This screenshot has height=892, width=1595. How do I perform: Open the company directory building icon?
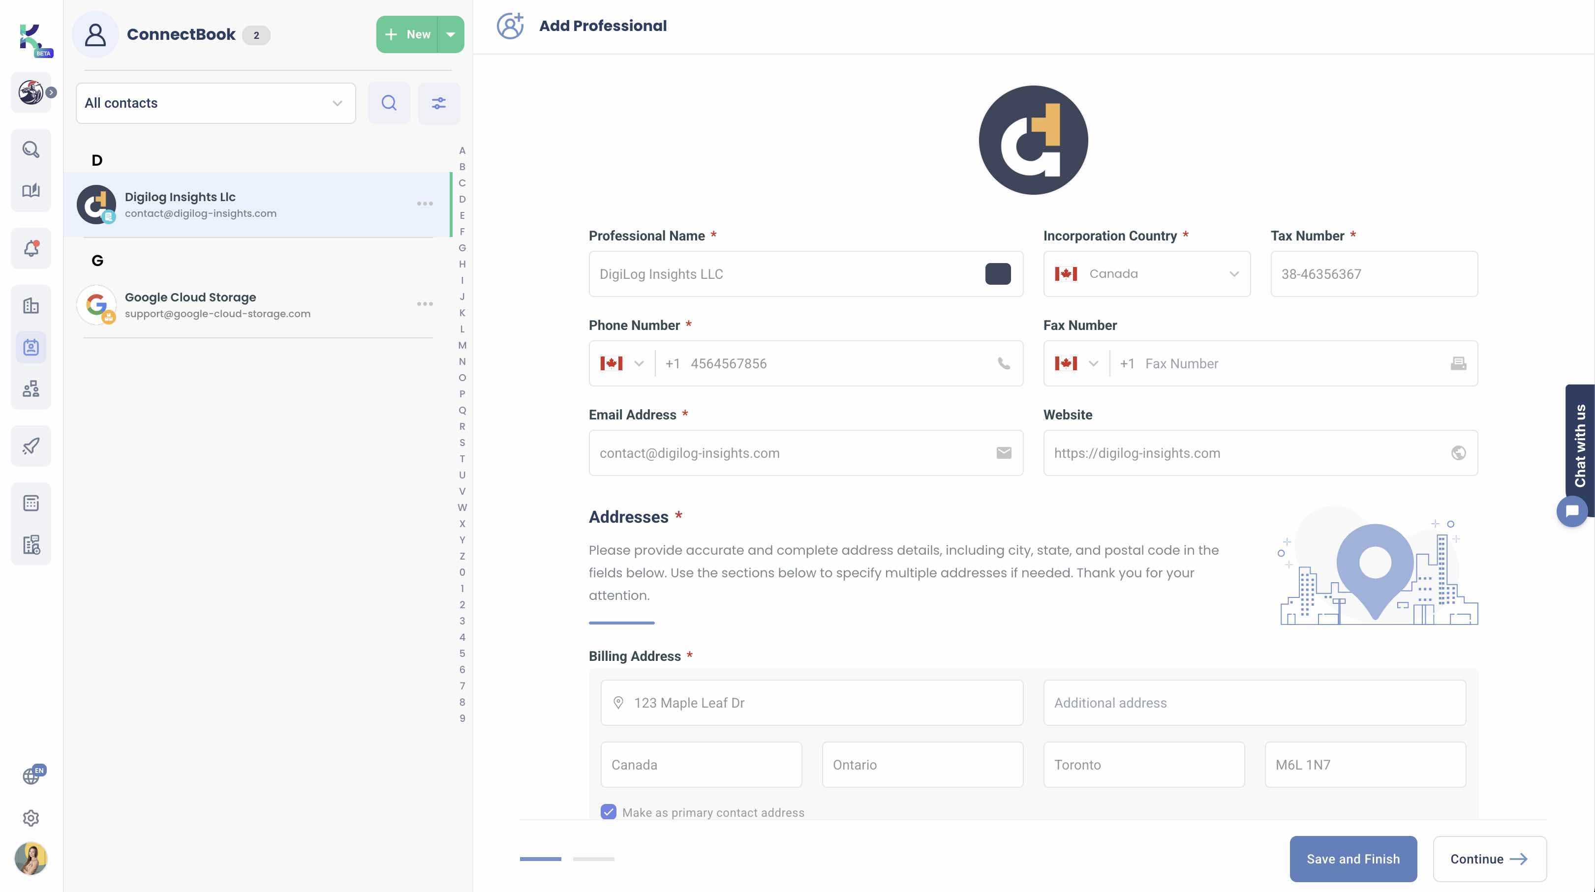pyautogui.click(x=31, y=304)
